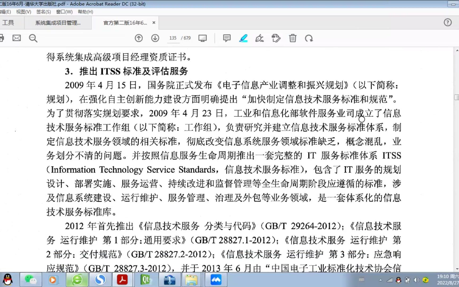Open the 编辑(E) menu
459x287 pixels.
pos(6,12)
